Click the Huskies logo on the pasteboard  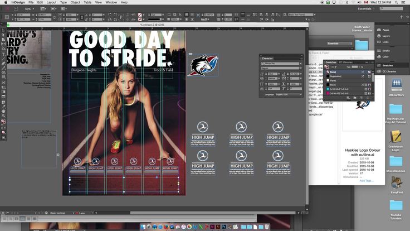tap(203, 65)
